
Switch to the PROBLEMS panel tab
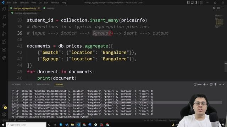pyautogui.click(x=16, y=84)
